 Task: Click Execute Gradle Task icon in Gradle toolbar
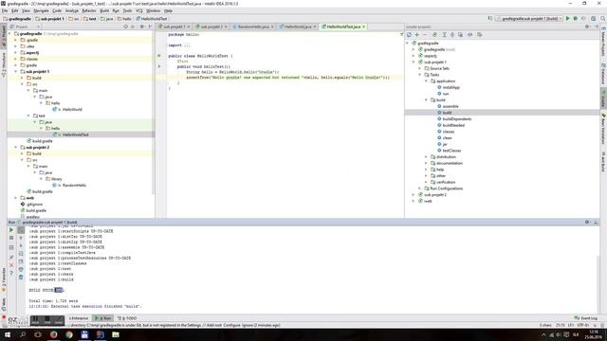pos(434,35)
